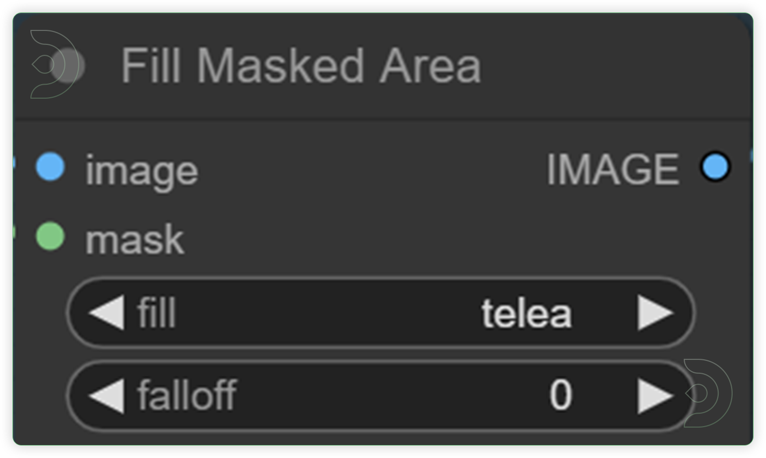Open the fill method selector showing telea
The image size is (766, 458).
pos(526,313)
